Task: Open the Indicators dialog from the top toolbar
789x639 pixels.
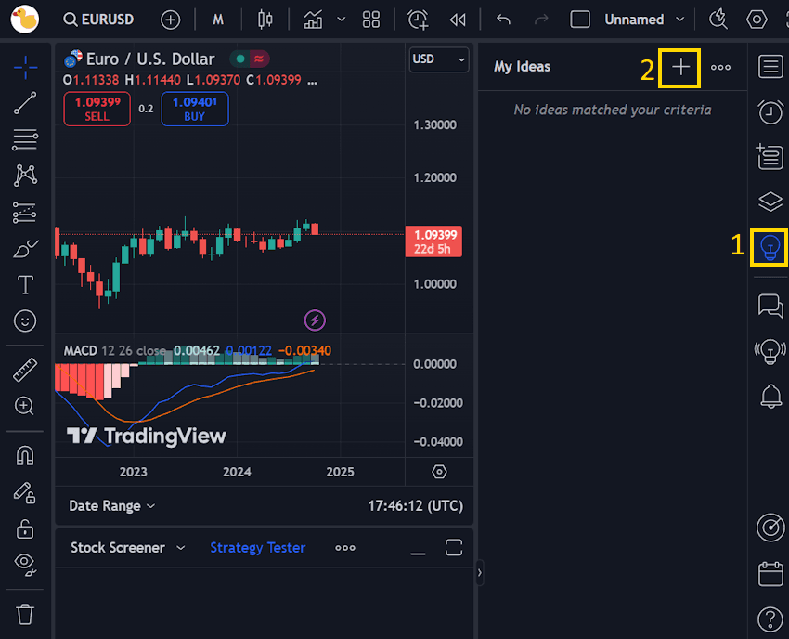Action: click(x=311, y=19)
